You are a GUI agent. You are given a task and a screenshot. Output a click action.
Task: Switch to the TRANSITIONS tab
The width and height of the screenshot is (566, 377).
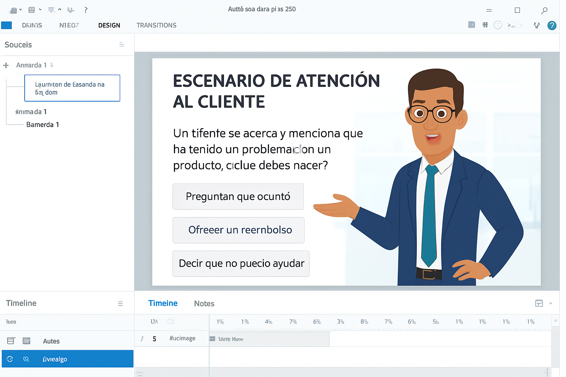[156, 25]
